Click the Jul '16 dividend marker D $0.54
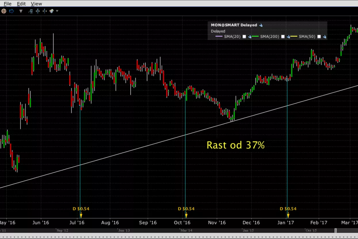 click(81, 209)
